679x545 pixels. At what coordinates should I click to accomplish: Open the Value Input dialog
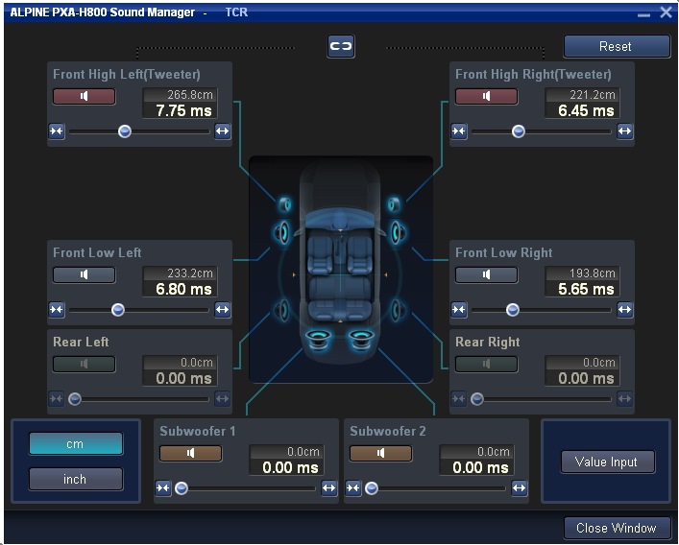[608, 462]
